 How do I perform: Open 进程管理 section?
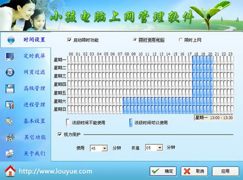click(34, 105)
